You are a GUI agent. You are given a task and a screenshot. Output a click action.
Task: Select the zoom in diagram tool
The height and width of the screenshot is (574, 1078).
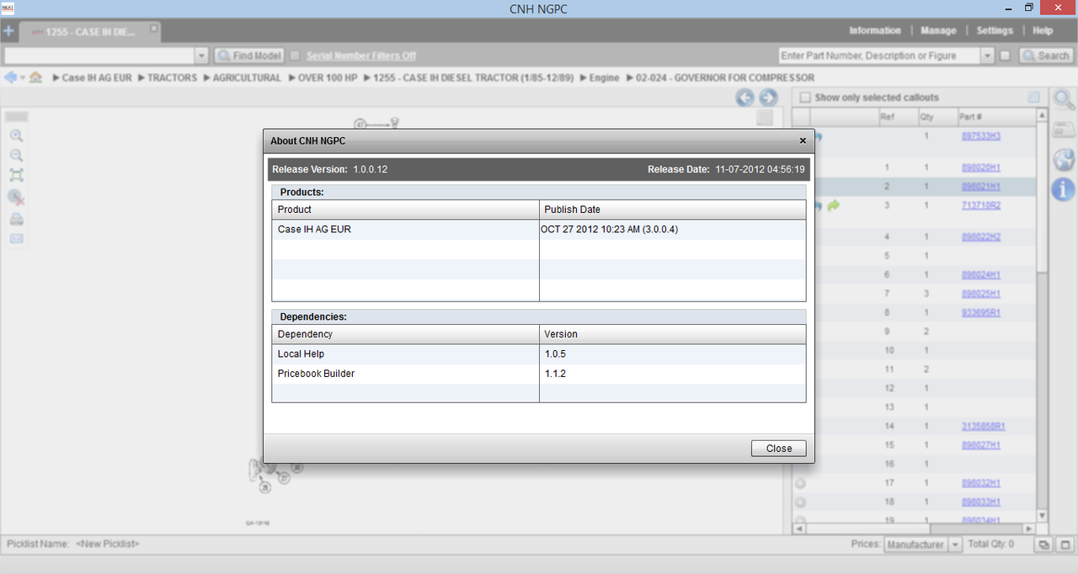(16, 136)
